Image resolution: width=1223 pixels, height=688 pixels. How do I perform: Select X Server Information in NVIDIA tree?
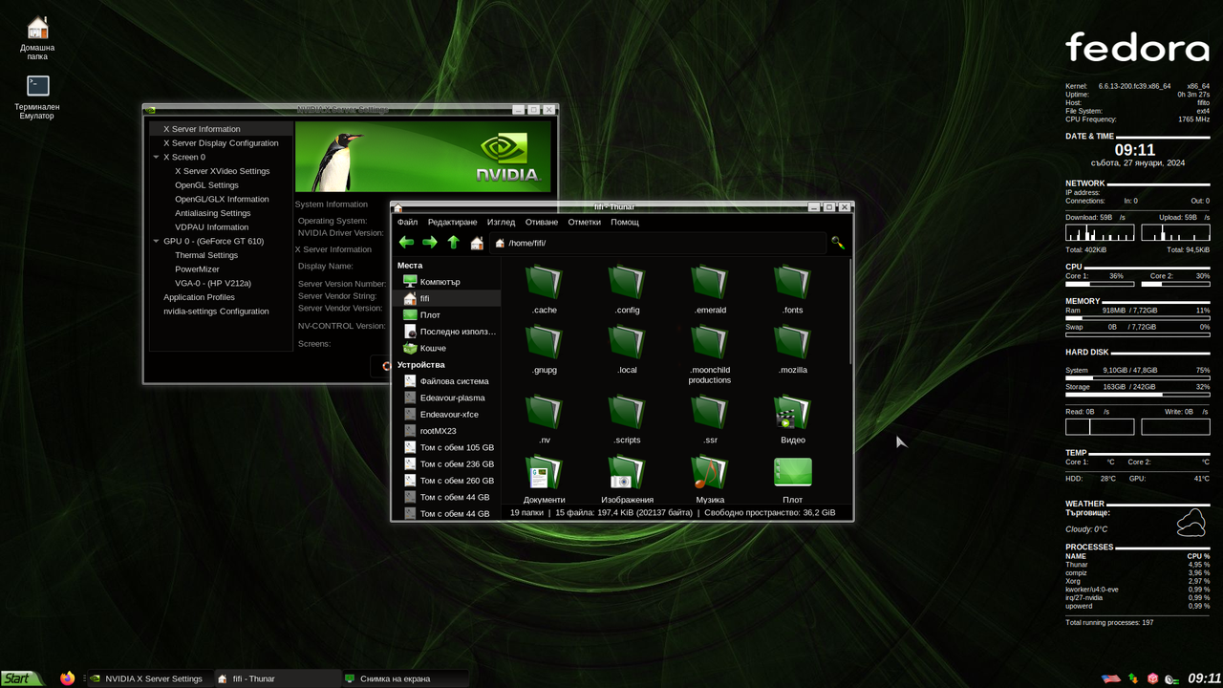pyautogui.click(x=202, y=129)
